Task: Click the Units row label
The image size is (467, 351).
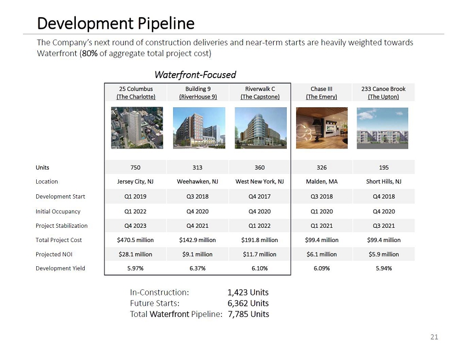Action: (43, 167)
